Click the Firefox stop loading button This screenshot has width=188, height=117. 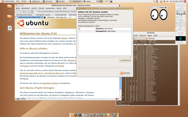click(28, 12)
